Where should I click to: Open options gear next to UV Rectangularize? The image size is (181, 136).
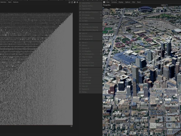(101, 54)
